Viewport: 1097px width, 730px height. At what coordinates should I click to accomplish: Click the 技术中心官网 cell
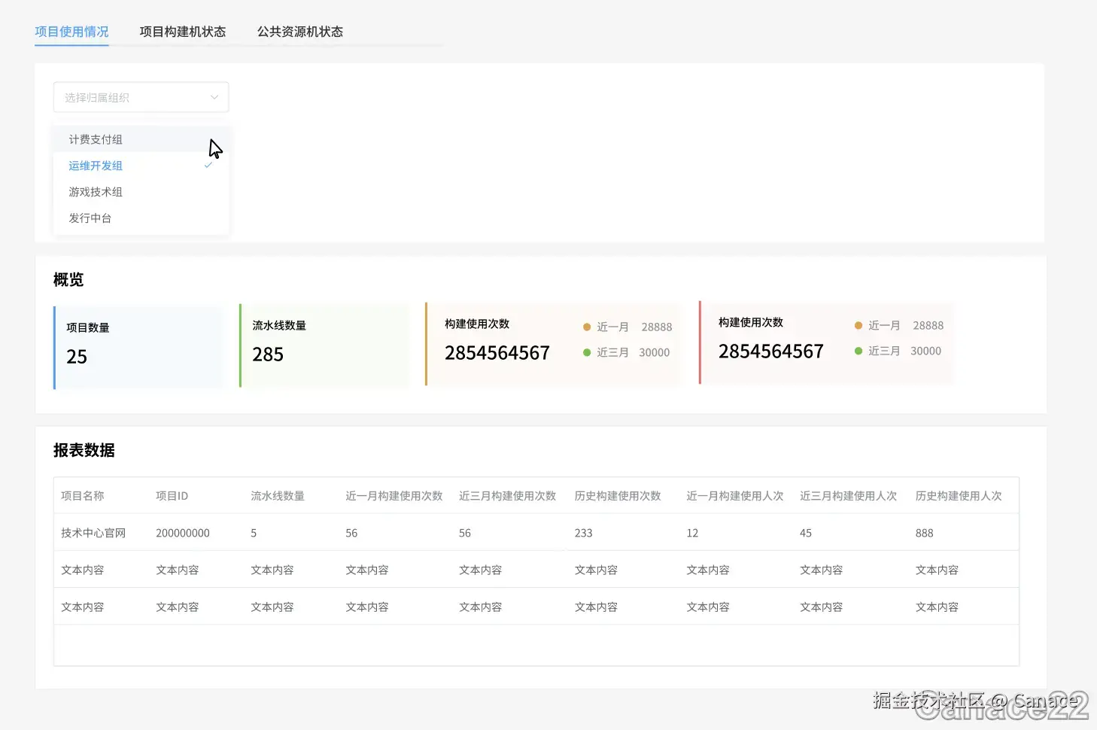(x=93, y=533)
